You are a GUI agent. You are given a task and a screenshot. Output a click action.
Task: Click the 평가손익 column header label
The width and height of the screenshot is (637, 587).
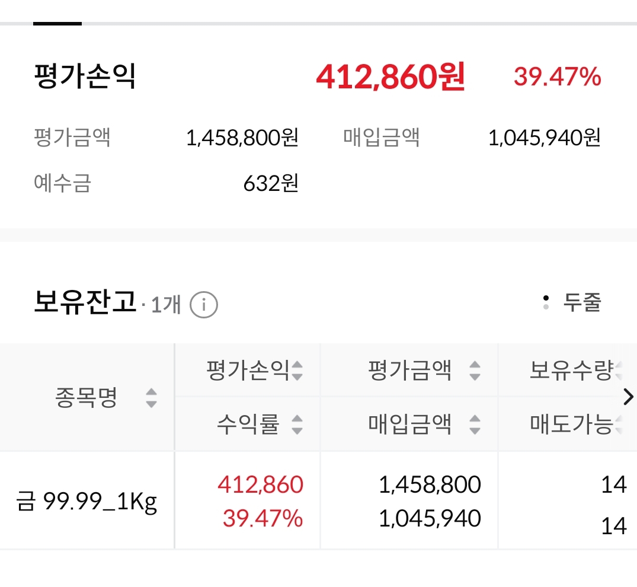click(x=248, y=371)
